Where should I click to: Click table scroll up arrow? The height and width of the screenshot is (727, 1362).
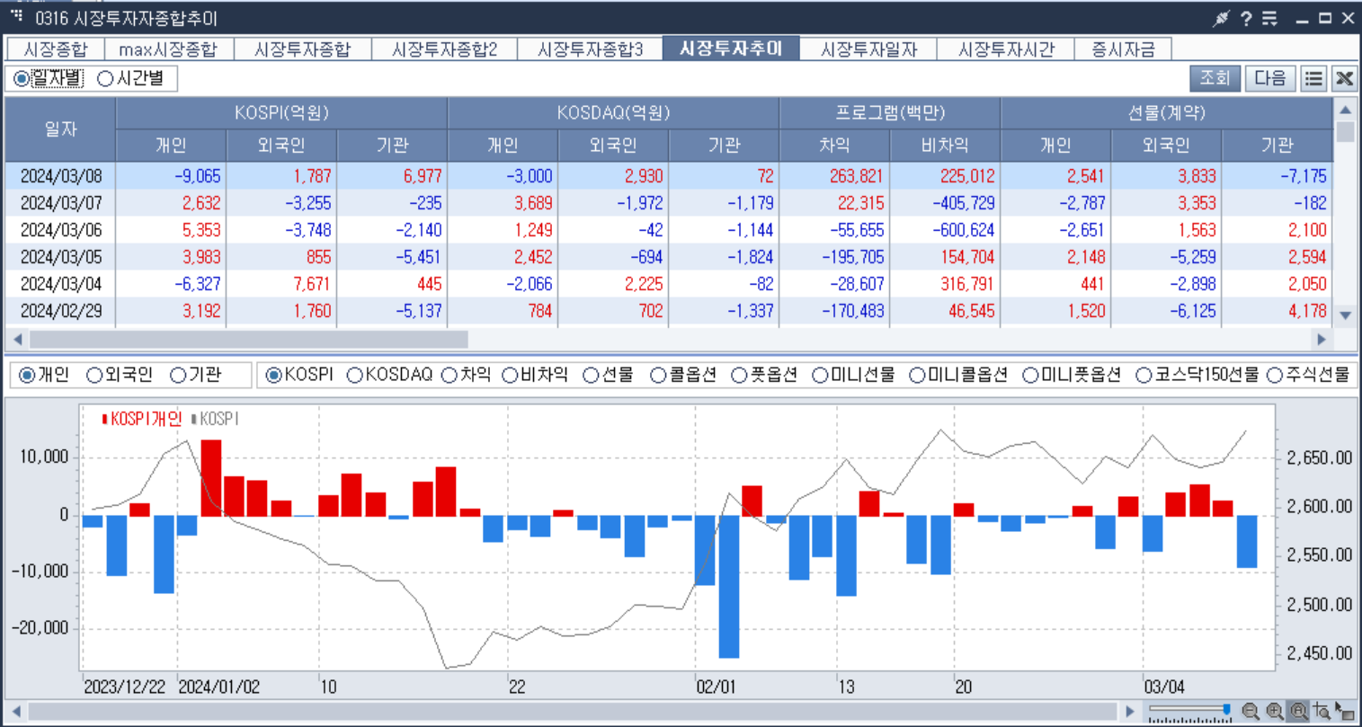[1345, 110]
